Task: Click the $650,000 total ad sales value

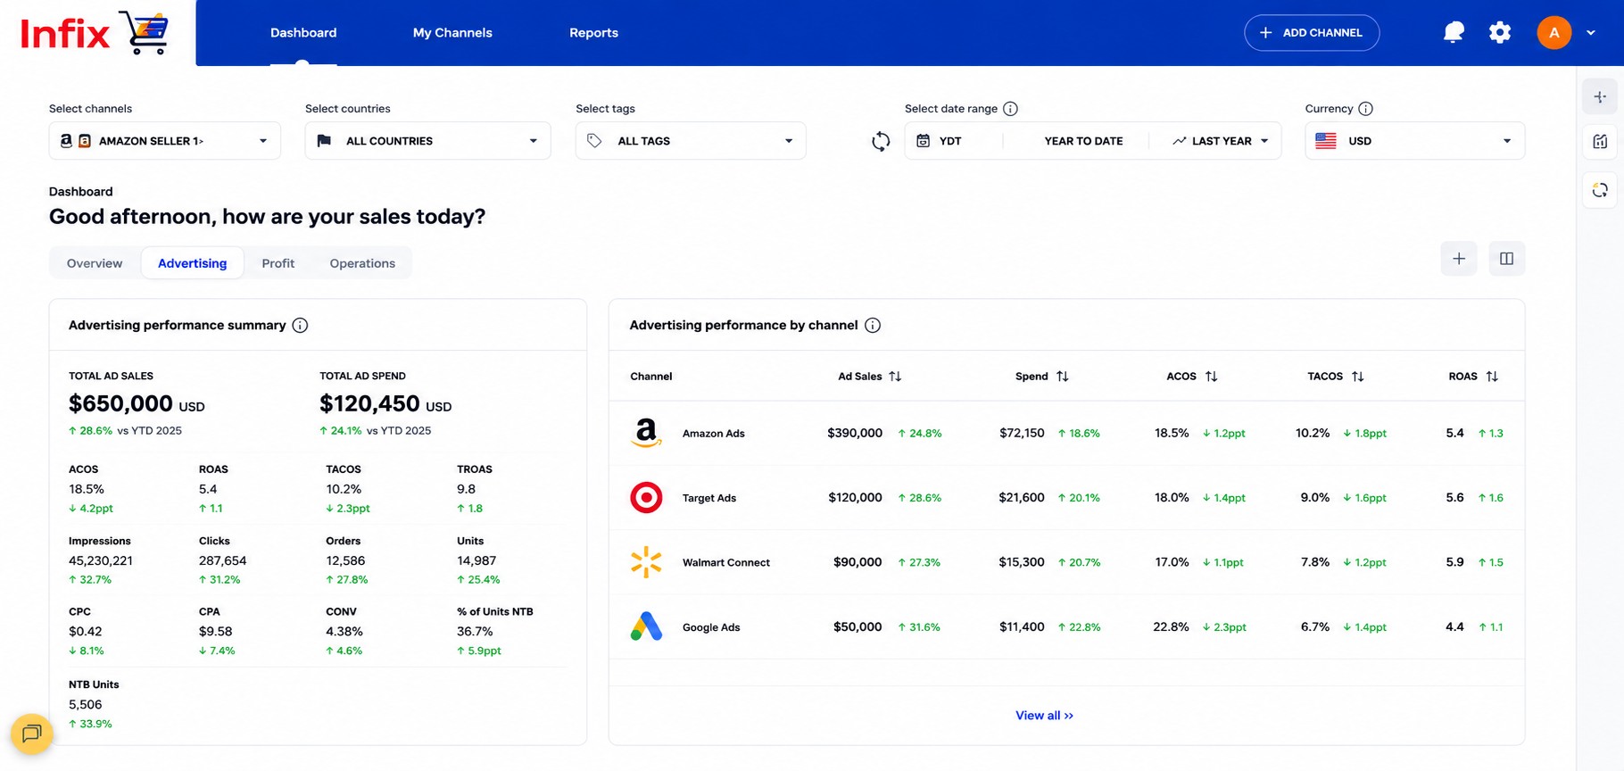Action: click(120, 403)
